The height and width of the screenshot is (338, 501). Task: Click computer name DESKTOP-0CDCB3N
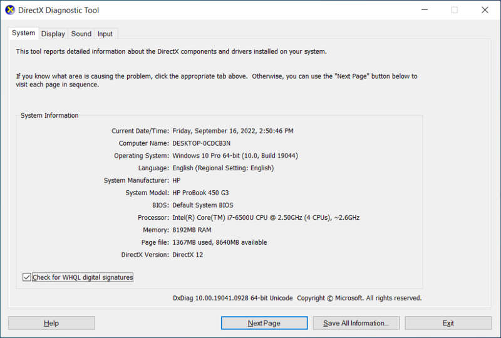202,143
